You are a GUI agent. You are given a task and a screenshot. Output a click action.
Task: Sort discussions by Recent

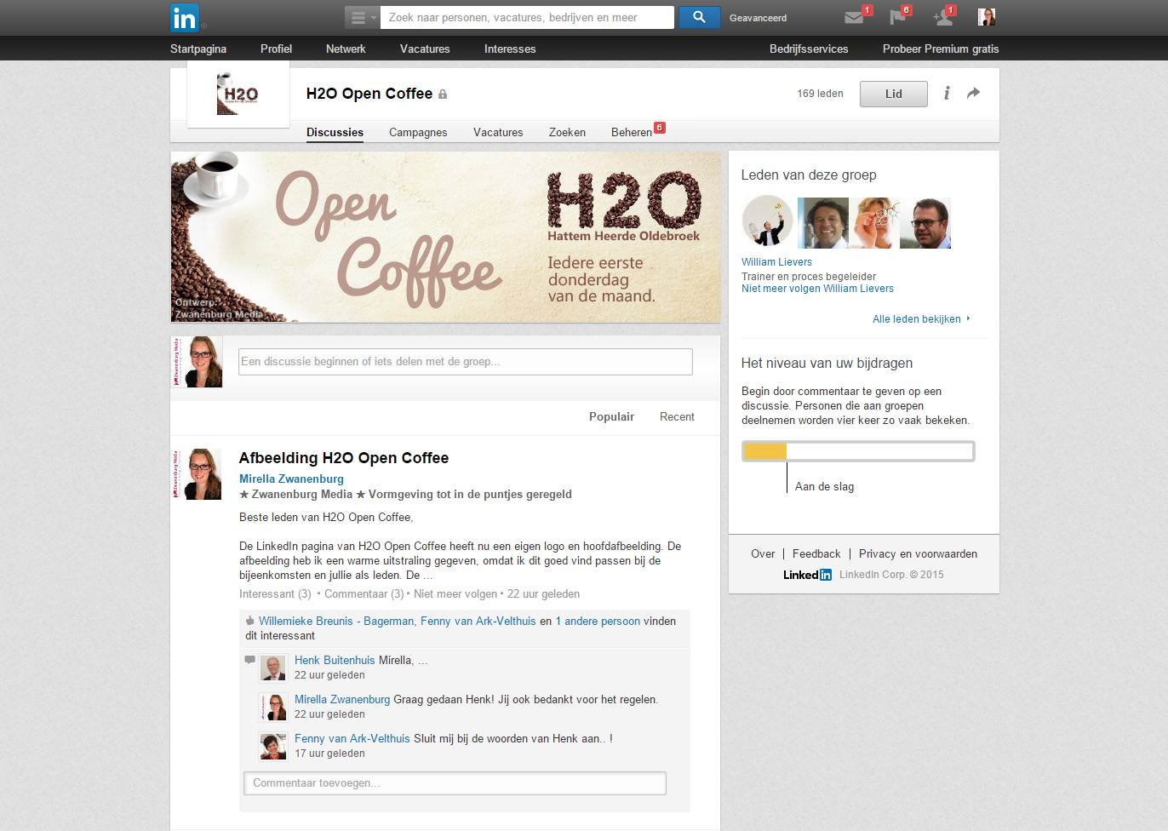pos(677,417)
